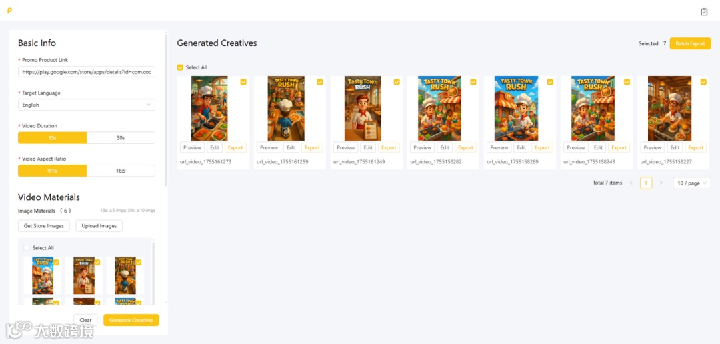Image resolution: width=720 pixels, height=344 pixels.
Task: Edit url_video_1755161259
Action: click(x=291, y=147)
